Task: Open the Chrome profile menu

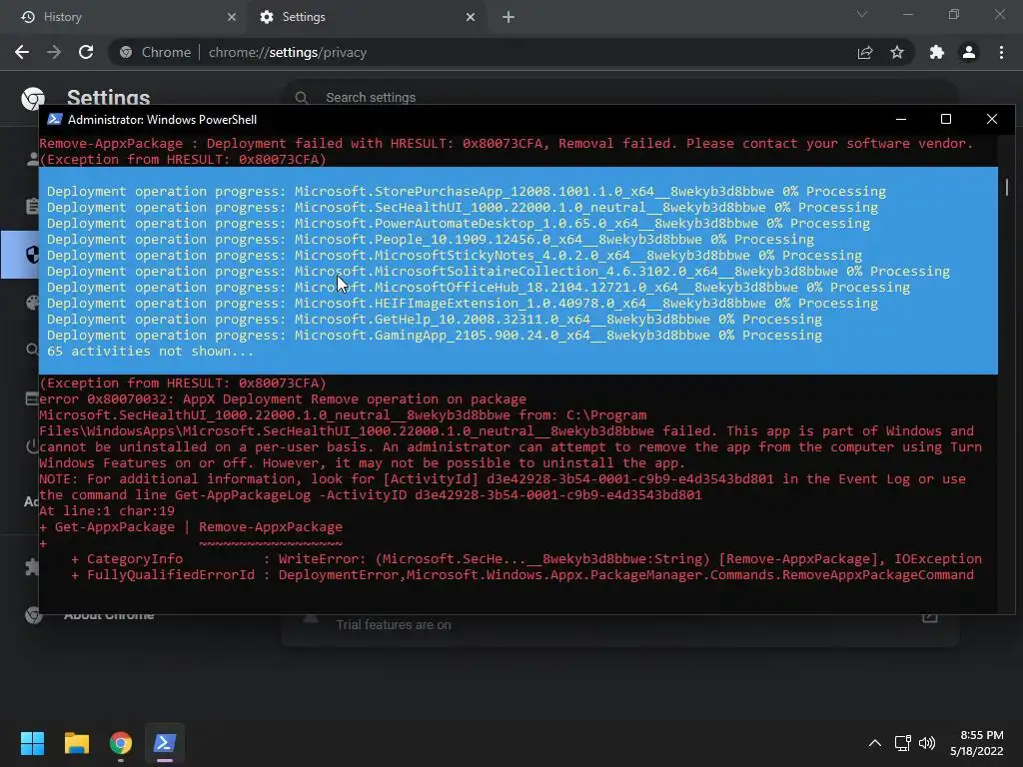Action: point(969,52)
